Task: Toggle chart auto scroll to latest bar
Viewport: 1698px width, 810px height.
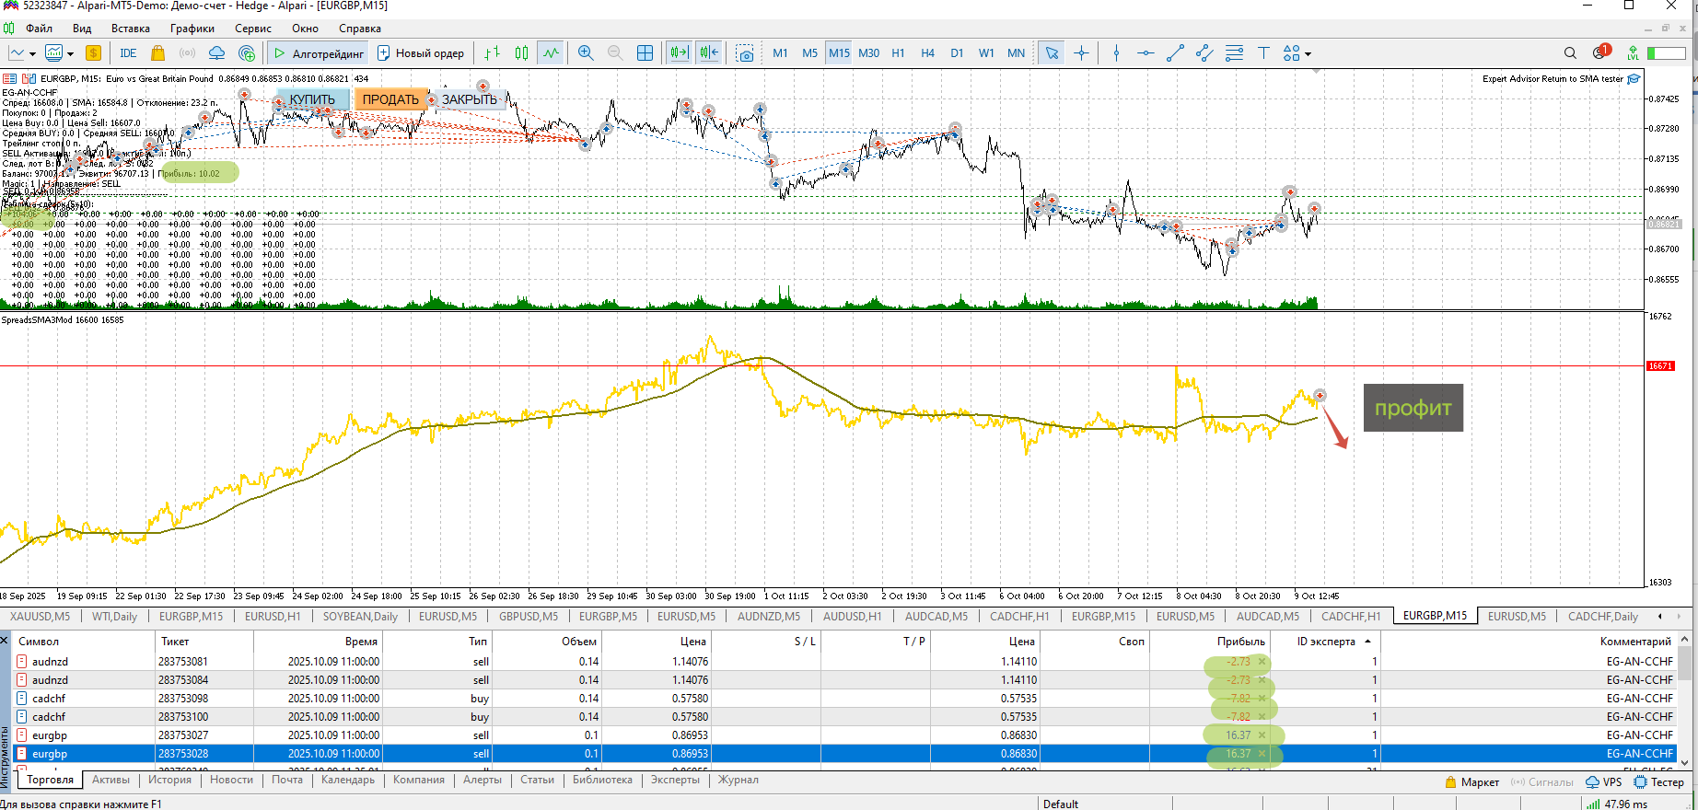Action: point(679,53)
